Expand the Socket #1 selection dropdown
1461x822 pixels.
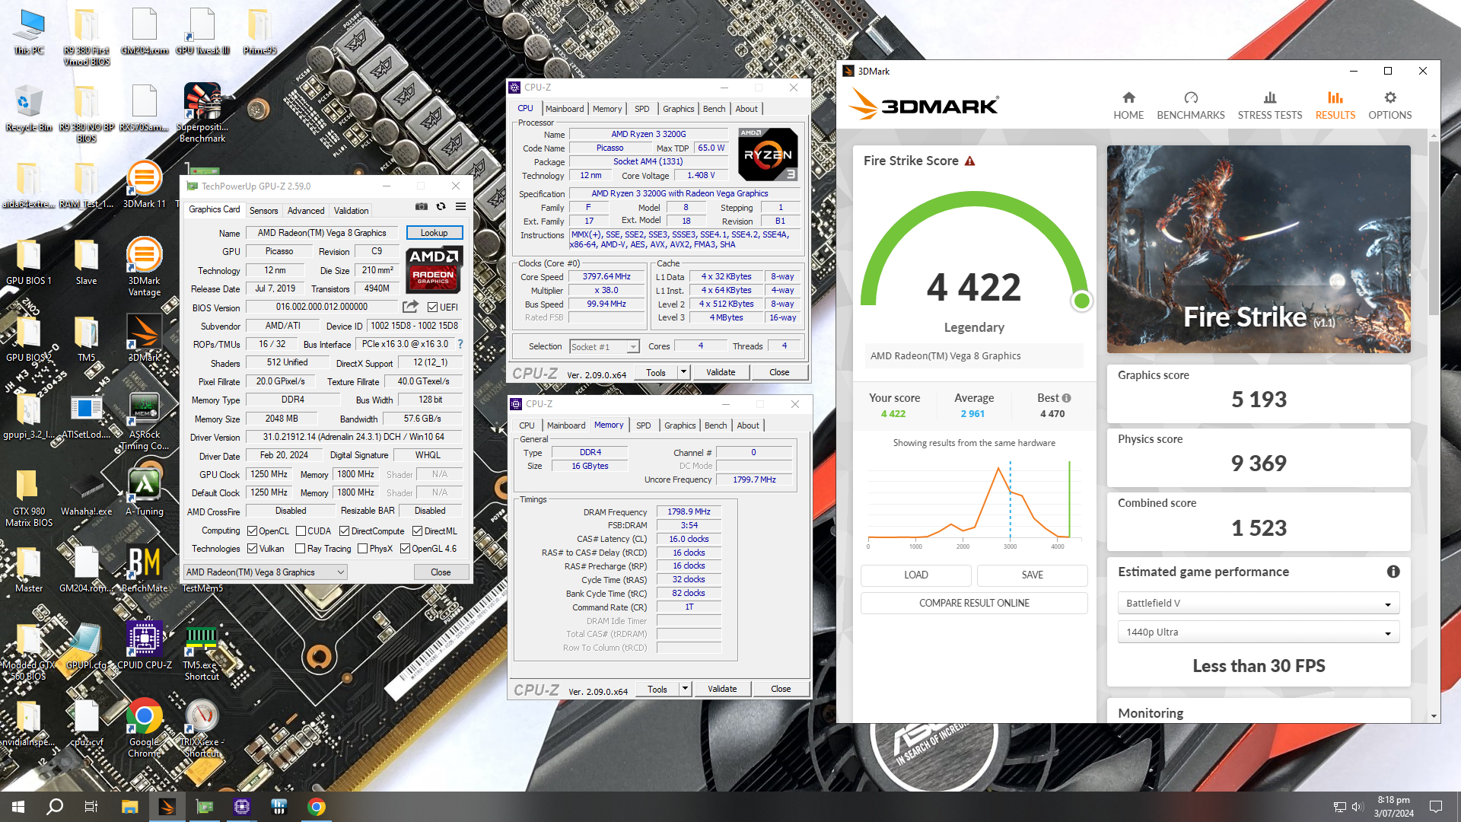click(x=632, y=347)
